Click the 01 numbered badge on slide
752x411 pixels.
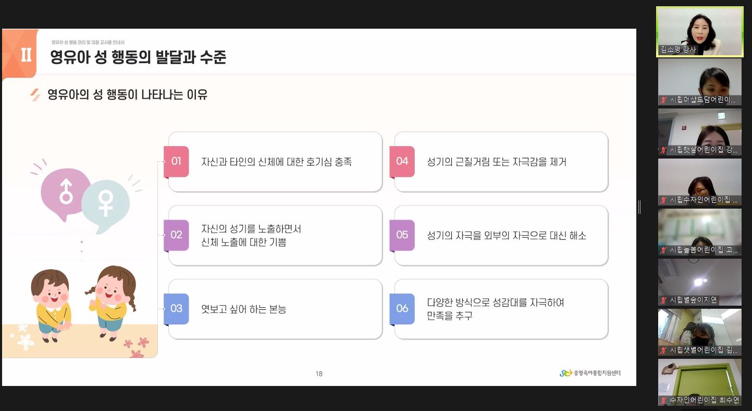(176, 161)
